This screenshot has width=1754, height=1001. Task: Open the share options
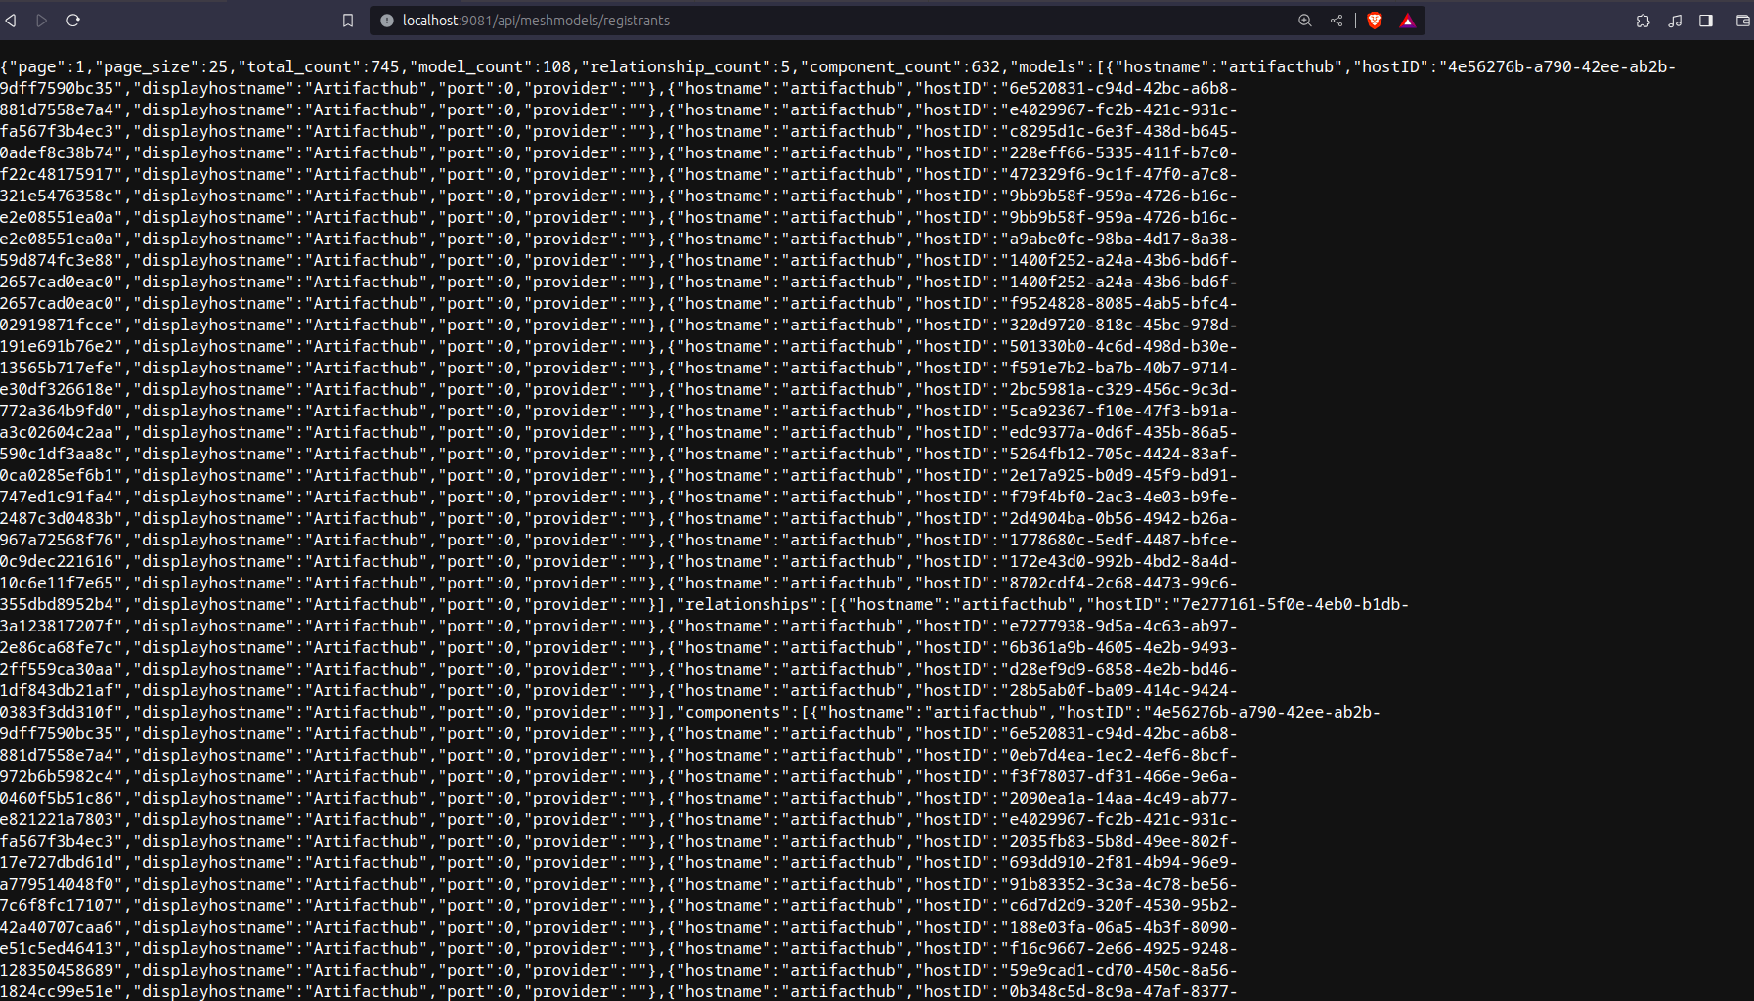pos(1337,20)
